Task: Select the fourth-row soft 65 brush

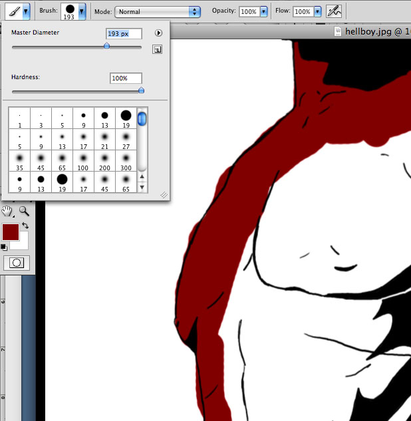Action: (x=126, y=182)
